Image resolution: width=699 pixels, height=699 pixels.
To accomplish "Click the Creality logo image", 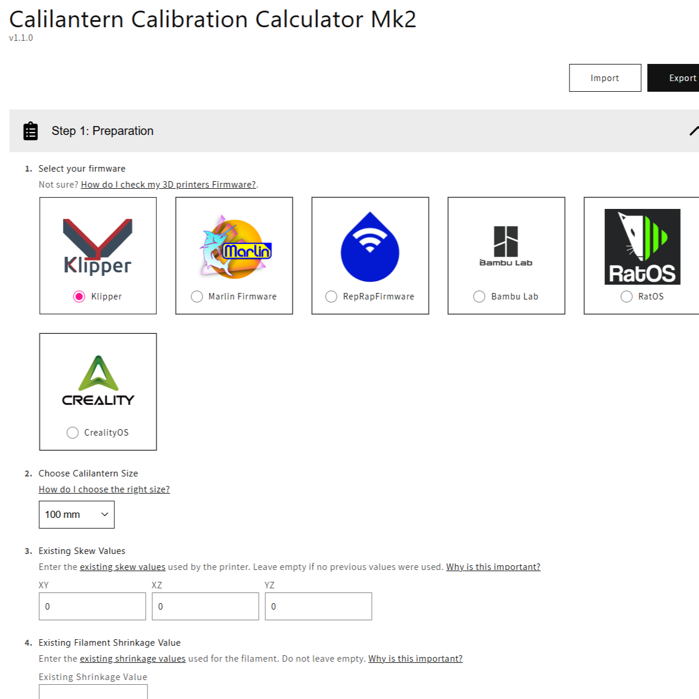I will (98, 382).
